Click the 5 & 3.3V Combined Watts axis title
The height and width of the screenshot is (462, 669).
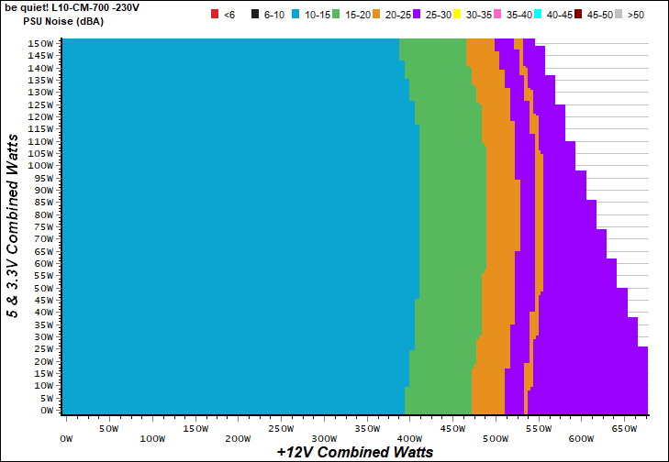point(13,225)
